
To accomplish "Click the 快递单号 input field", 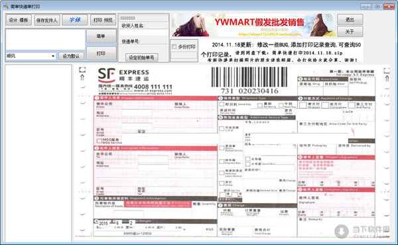I will 144,48.
